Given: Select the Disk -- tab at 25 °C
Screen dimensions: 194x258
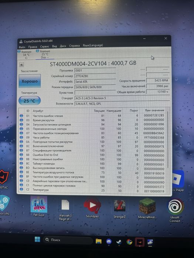Looking at the screenshot, I should 44,54.
